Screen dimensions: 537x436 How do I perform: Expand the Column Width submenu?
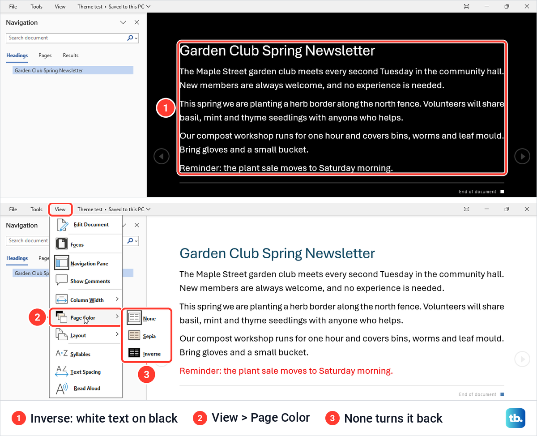86,299
